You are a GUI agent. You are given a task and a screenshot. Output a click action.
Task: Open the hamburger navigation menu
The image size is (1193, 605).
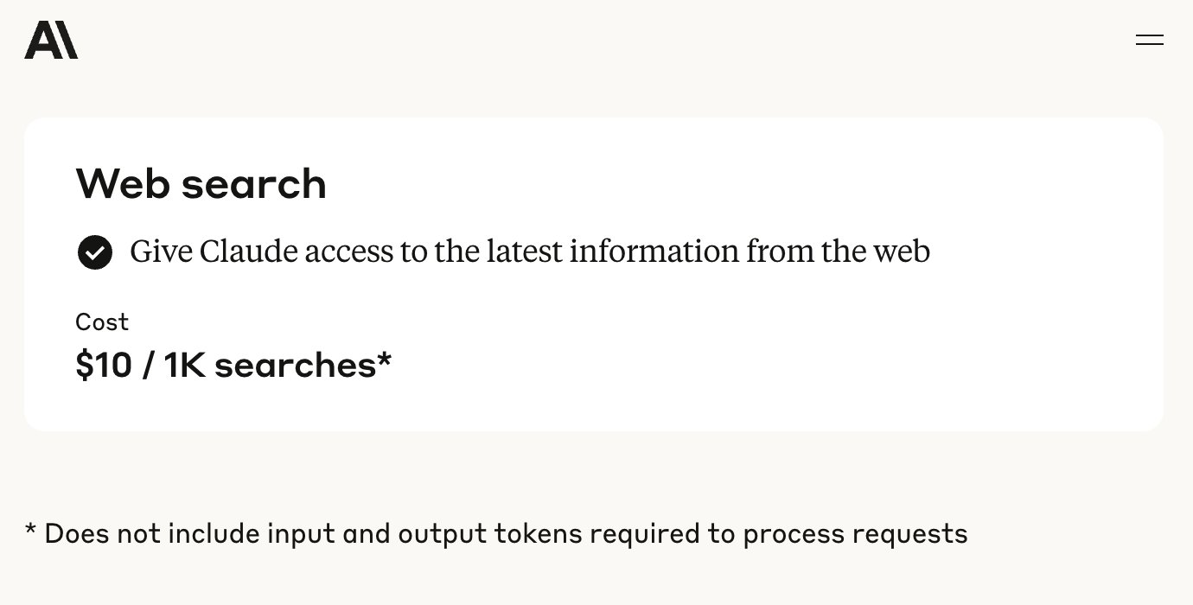1149,40
